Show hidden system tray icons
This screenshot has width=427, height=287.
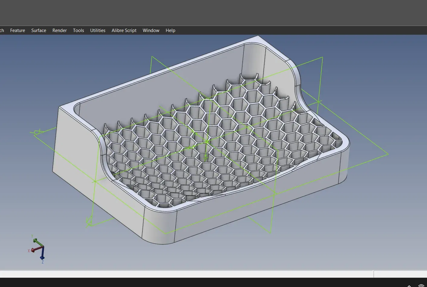tap(409, 285)
